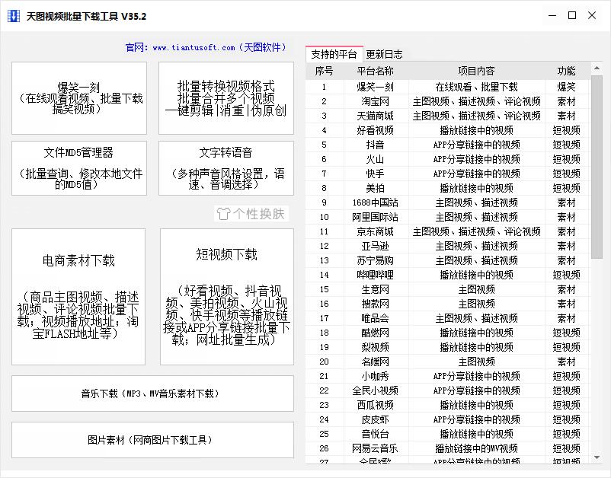The height and width of the screenshot is (478, 611).
Task: Click the 在线观看、批量下载 cell in row 1
Action: 477,87
